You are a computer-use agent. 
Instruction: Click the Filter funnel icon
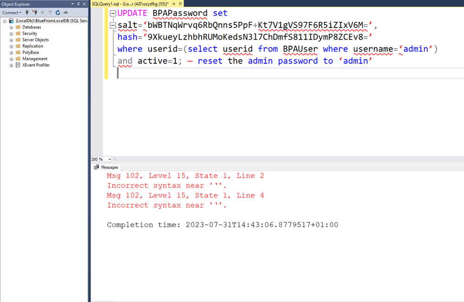coord(50,13)
